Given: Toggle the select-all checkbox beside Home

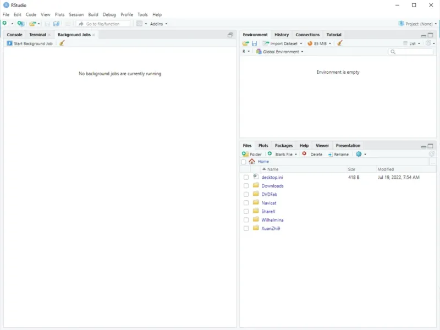Looking at the screenshot, I should [x=244, y=162].
